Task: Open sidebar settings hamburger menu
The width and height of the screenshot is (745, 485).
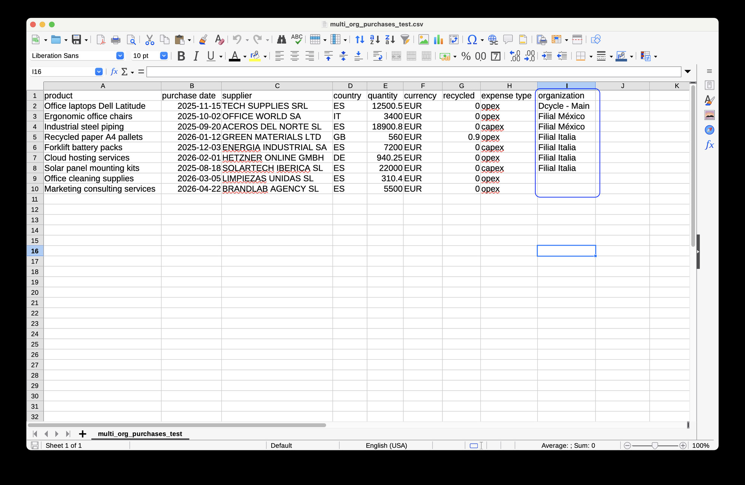Action: pos(709,71)
